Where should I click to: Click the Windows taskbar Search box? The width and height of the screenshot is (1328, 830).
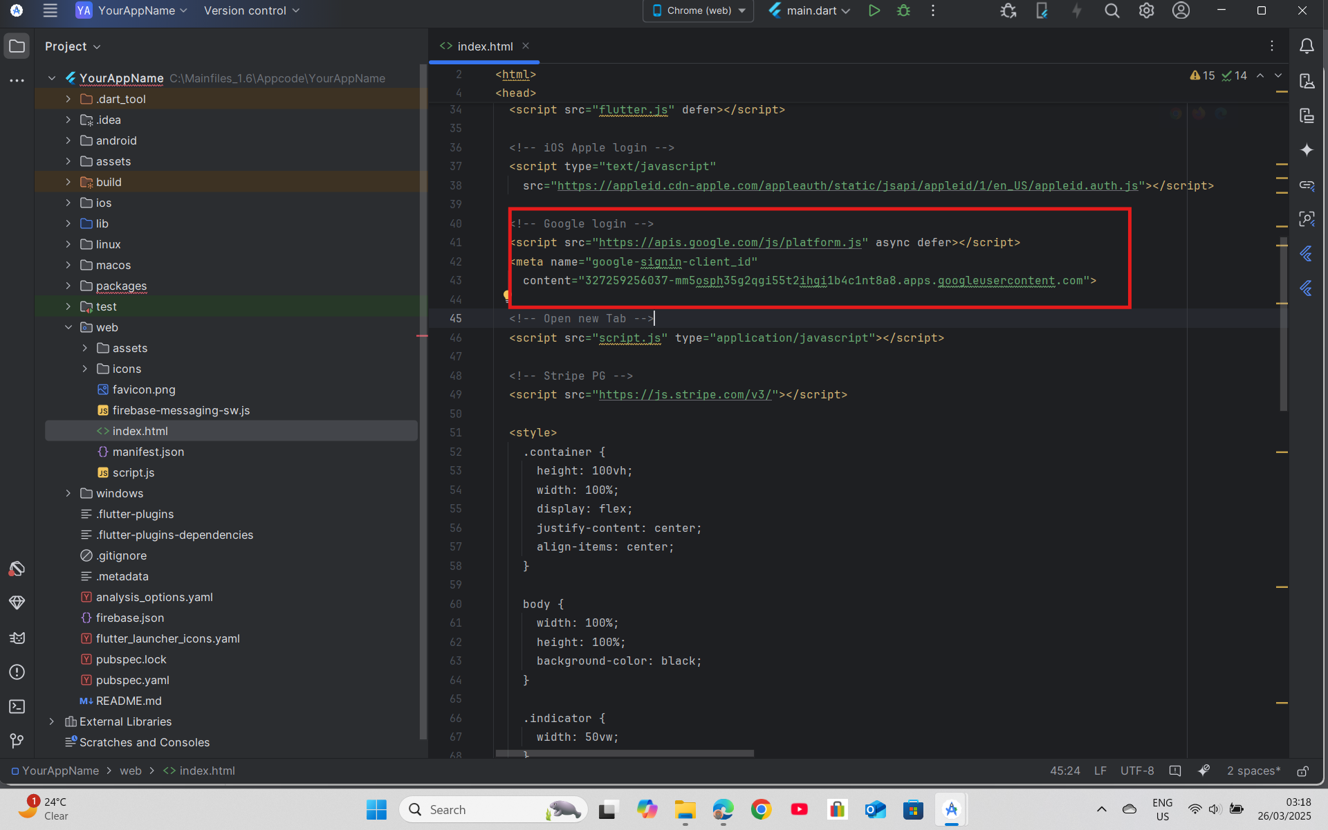point(493,809)
